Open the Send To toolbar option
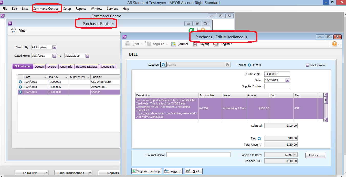The width and height of the screenshot is (346, 177). (x=156, y=44)
